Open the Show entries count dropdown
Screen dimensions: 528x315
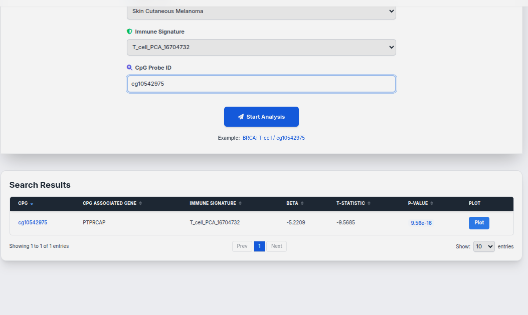tap(483, 246)
